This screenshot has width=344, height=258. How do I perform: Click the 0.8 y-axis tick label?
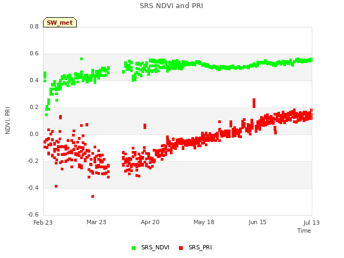click(34, 26)
